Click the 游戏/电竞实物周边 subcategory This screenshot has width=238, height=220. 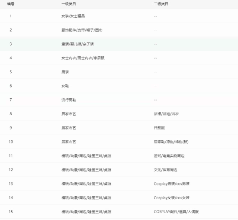169,156
